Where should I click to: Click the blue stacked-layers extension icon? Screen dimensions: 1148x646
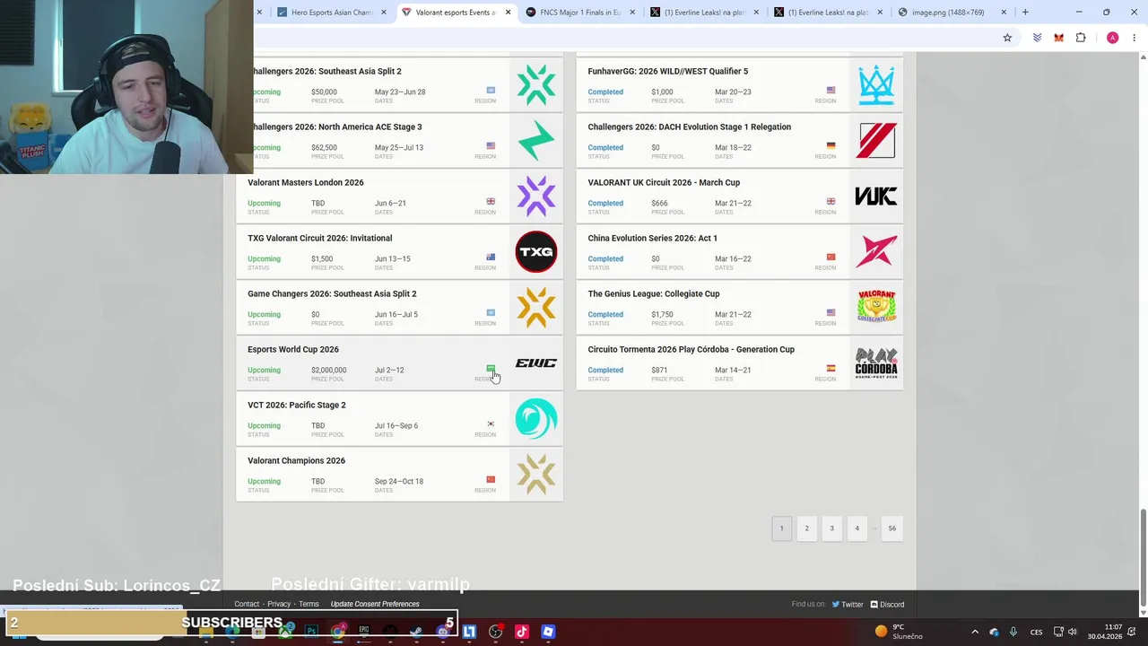(1037, 38)
